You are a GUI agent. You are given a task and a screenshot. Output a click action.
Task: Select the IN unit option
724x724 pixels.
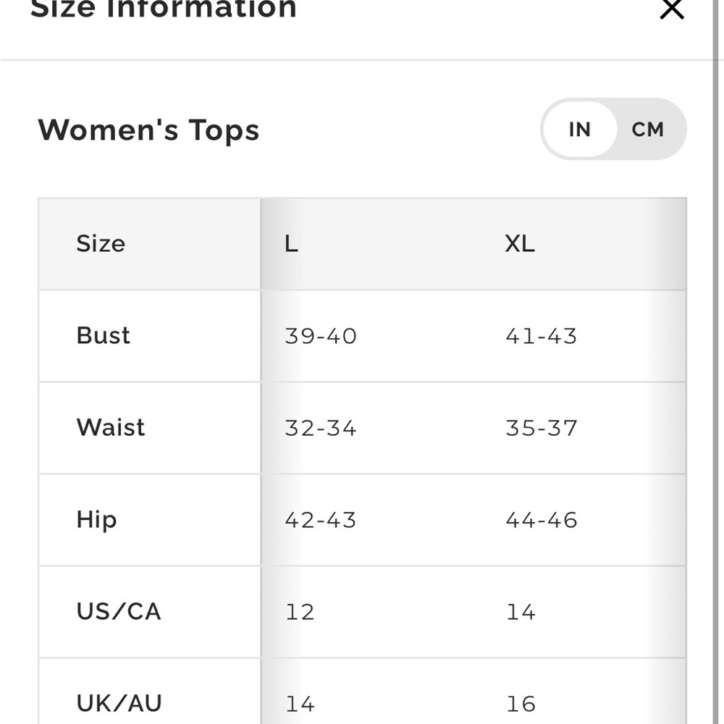coord(579,130)
